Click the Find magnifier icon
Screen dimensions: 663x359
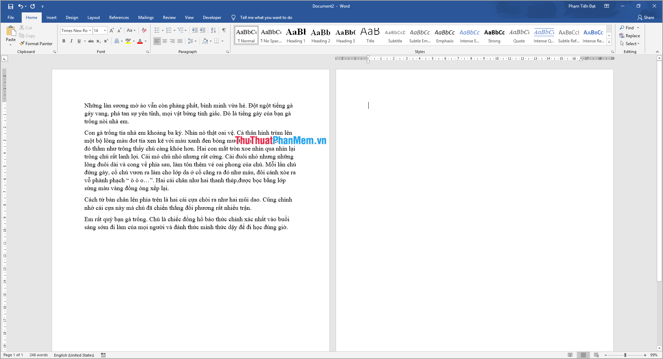622,28
